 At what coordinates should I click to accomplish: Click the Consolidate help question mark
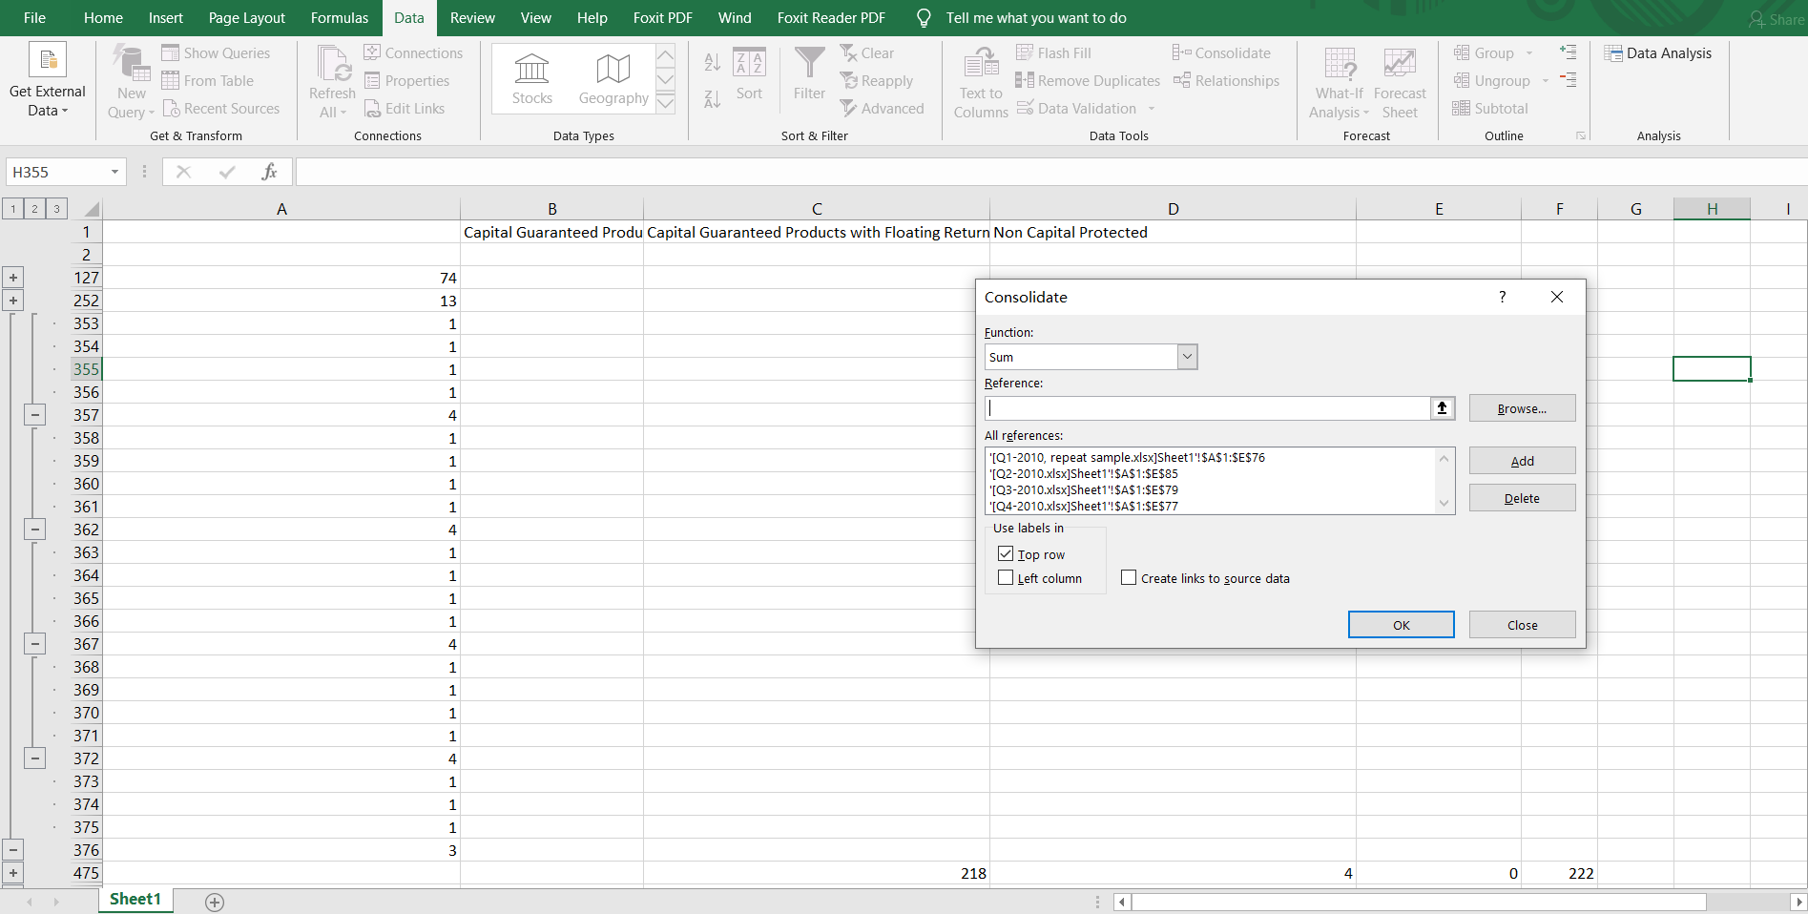pos(1503,297)
